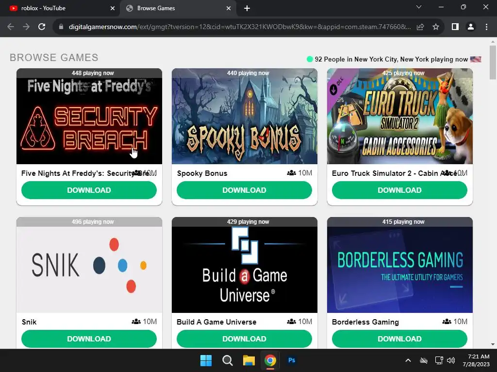Image resolution: width=497 pixels, height=372 pixels.
Task: Open a new browser tab
Action: click(247, 9)
